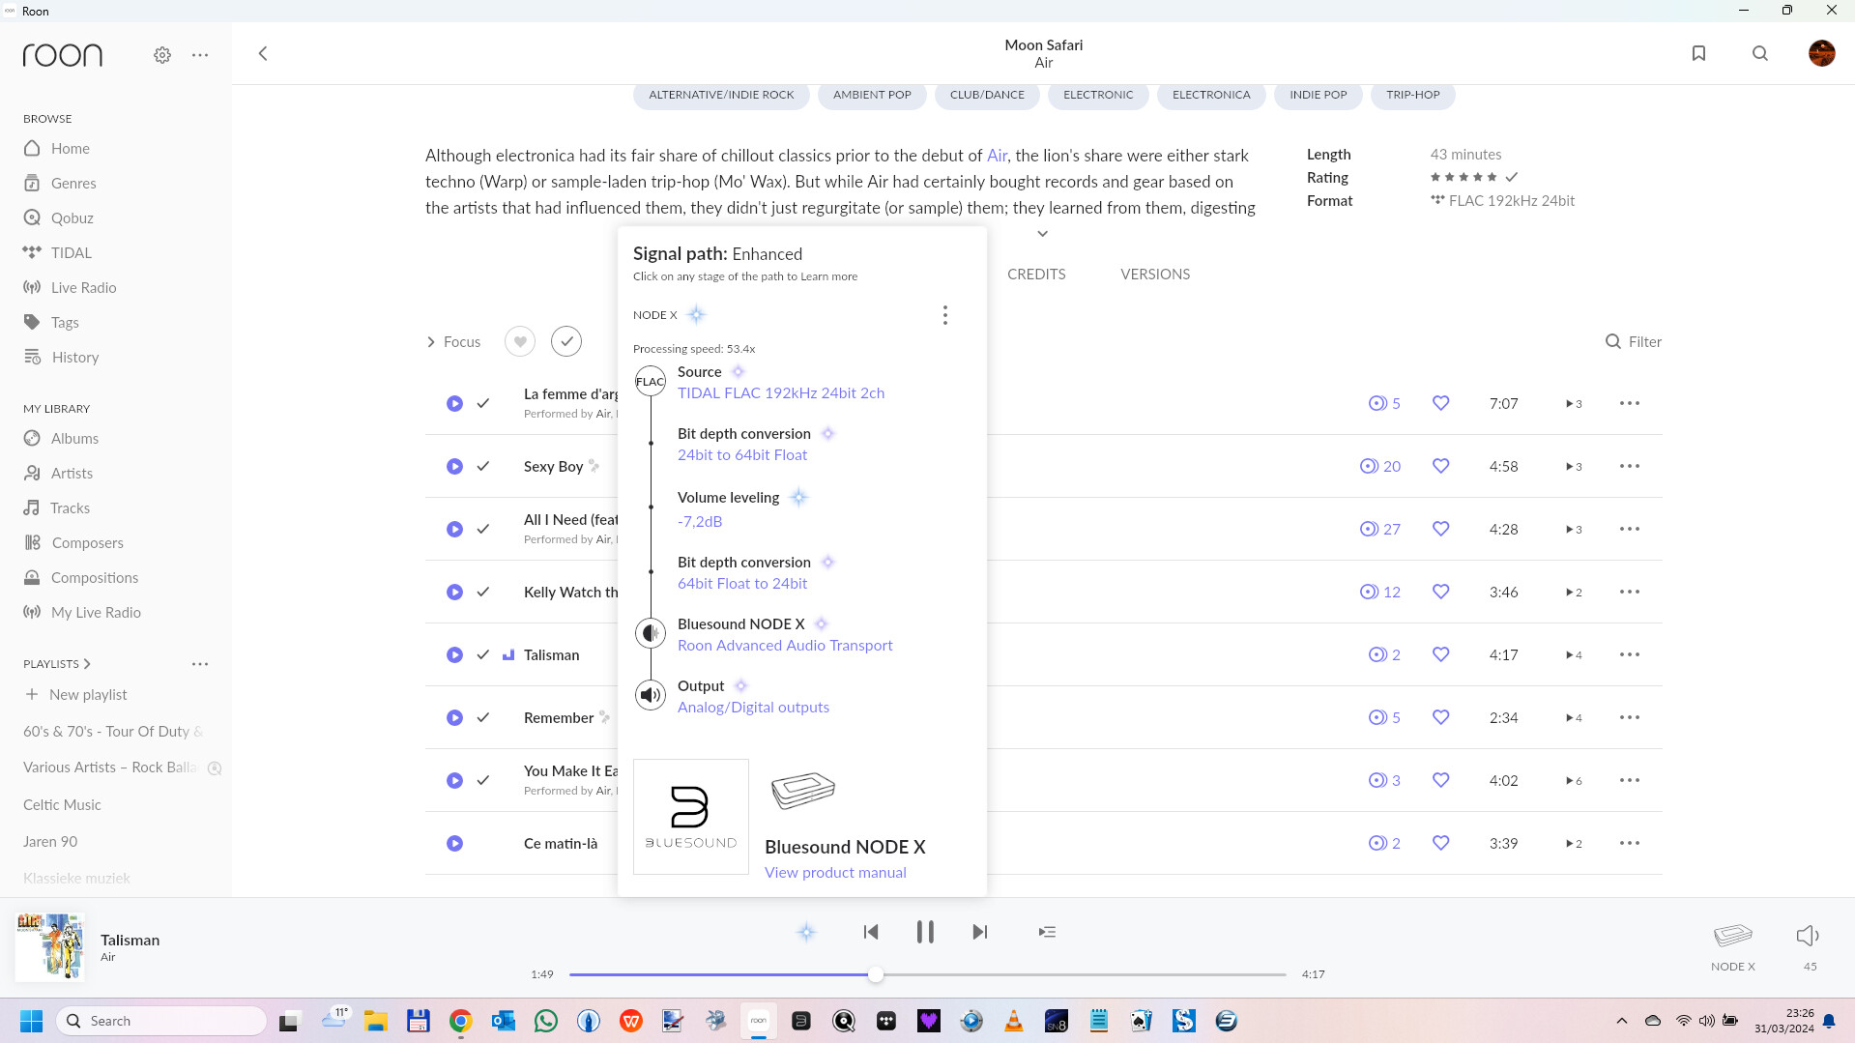Click the playback position handle
Image resolution: width=1855 pixels, height=1043 pixels.
tap(875, 974)
